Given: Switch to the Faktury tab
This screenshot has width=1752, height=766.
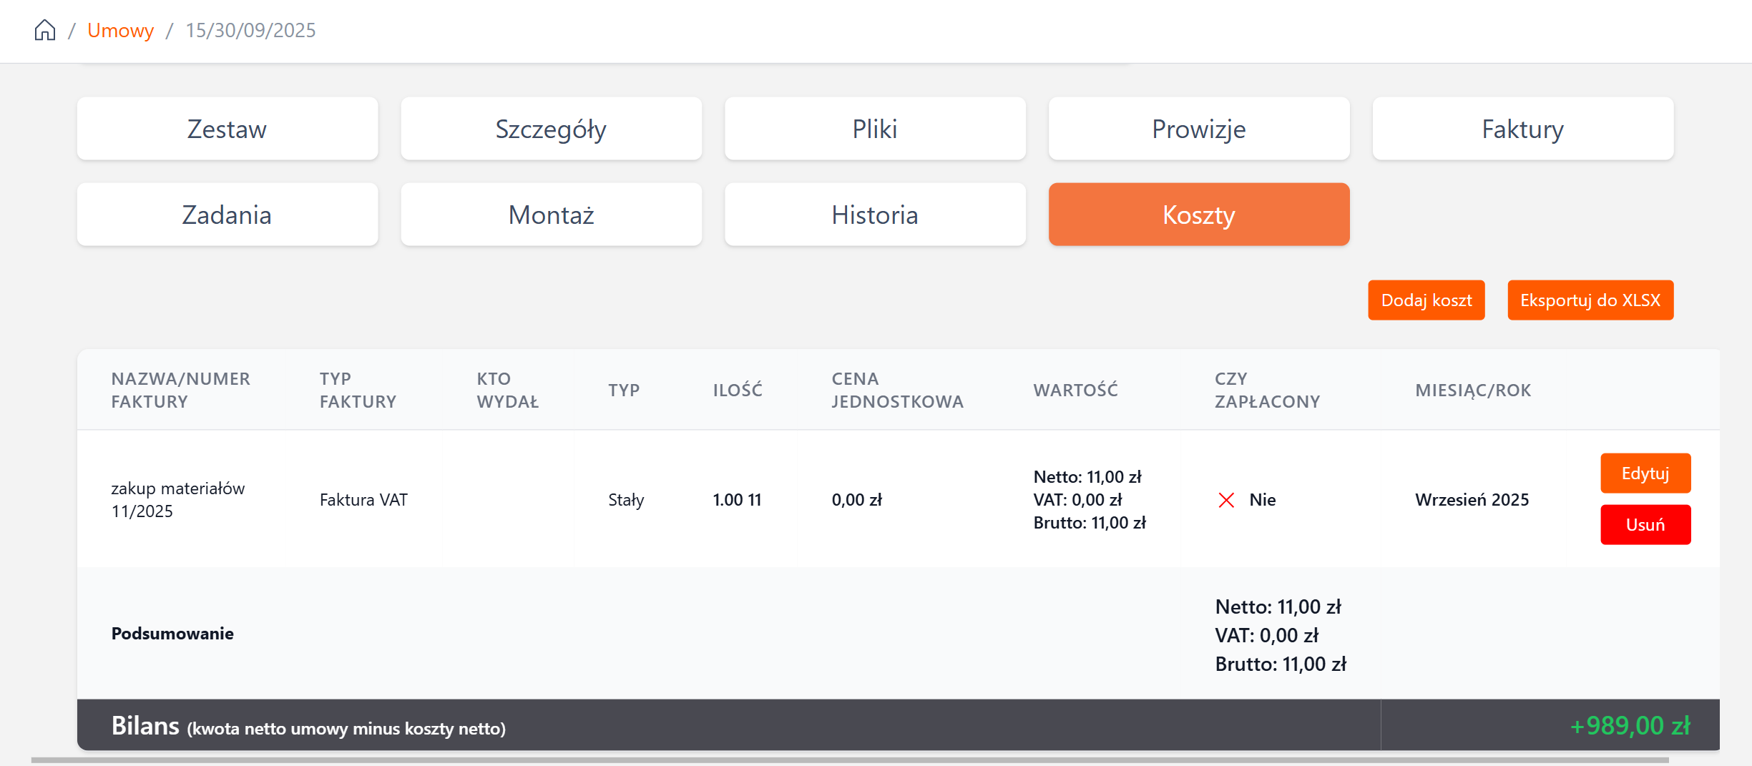Looking at the screenshot, I should [x=1522, y=129].
